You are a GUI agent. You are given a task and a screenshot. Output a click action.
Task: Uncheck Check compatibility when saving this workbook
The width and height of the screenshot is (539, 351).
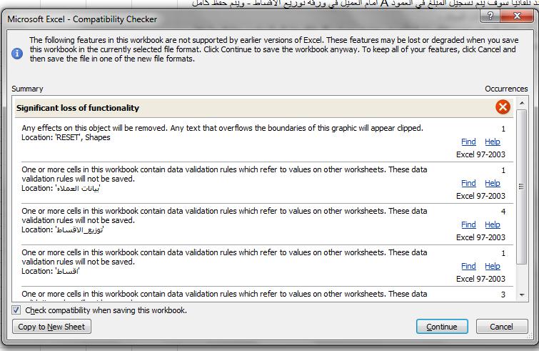point(16,310)
